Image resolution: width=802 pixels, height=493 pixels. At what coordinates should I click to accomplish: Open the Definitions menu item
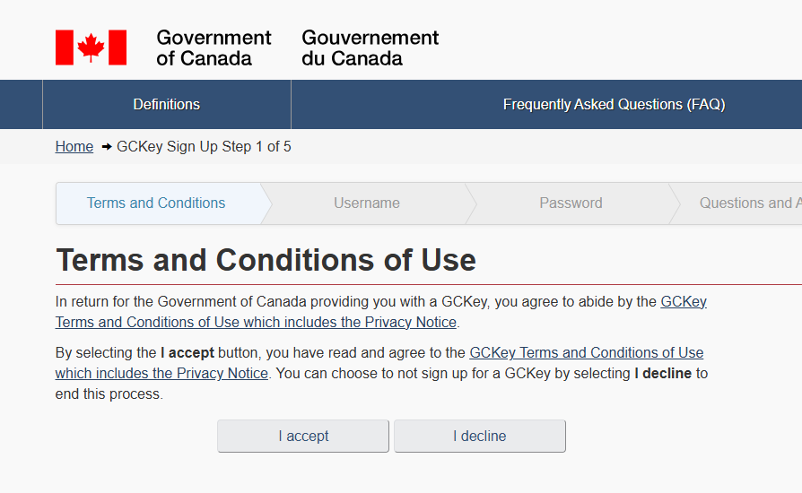tap(167, 105)
